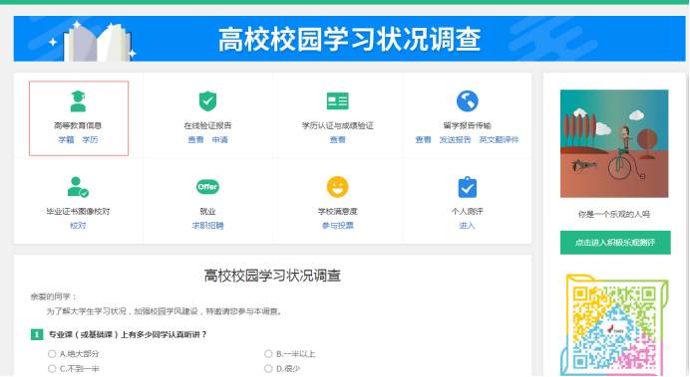This screenshot has height=377, width=690.
Task: Select radio option A.绝大部分
Action: pyautogui.click(x=52, y=354)
